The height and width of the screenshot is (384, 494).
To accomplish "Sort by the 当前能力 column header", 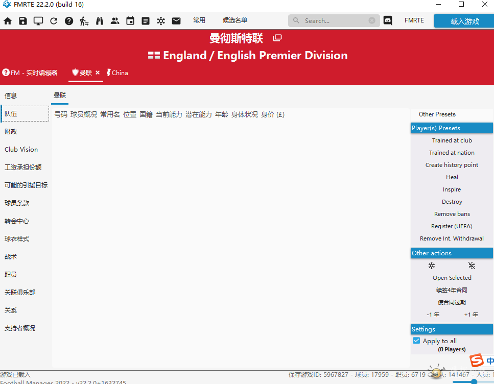I will coord(169,115).
